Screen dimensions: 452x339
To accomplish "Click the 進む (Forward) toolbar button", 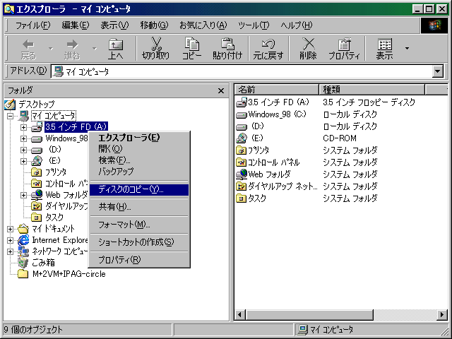I will coord(72,49).
